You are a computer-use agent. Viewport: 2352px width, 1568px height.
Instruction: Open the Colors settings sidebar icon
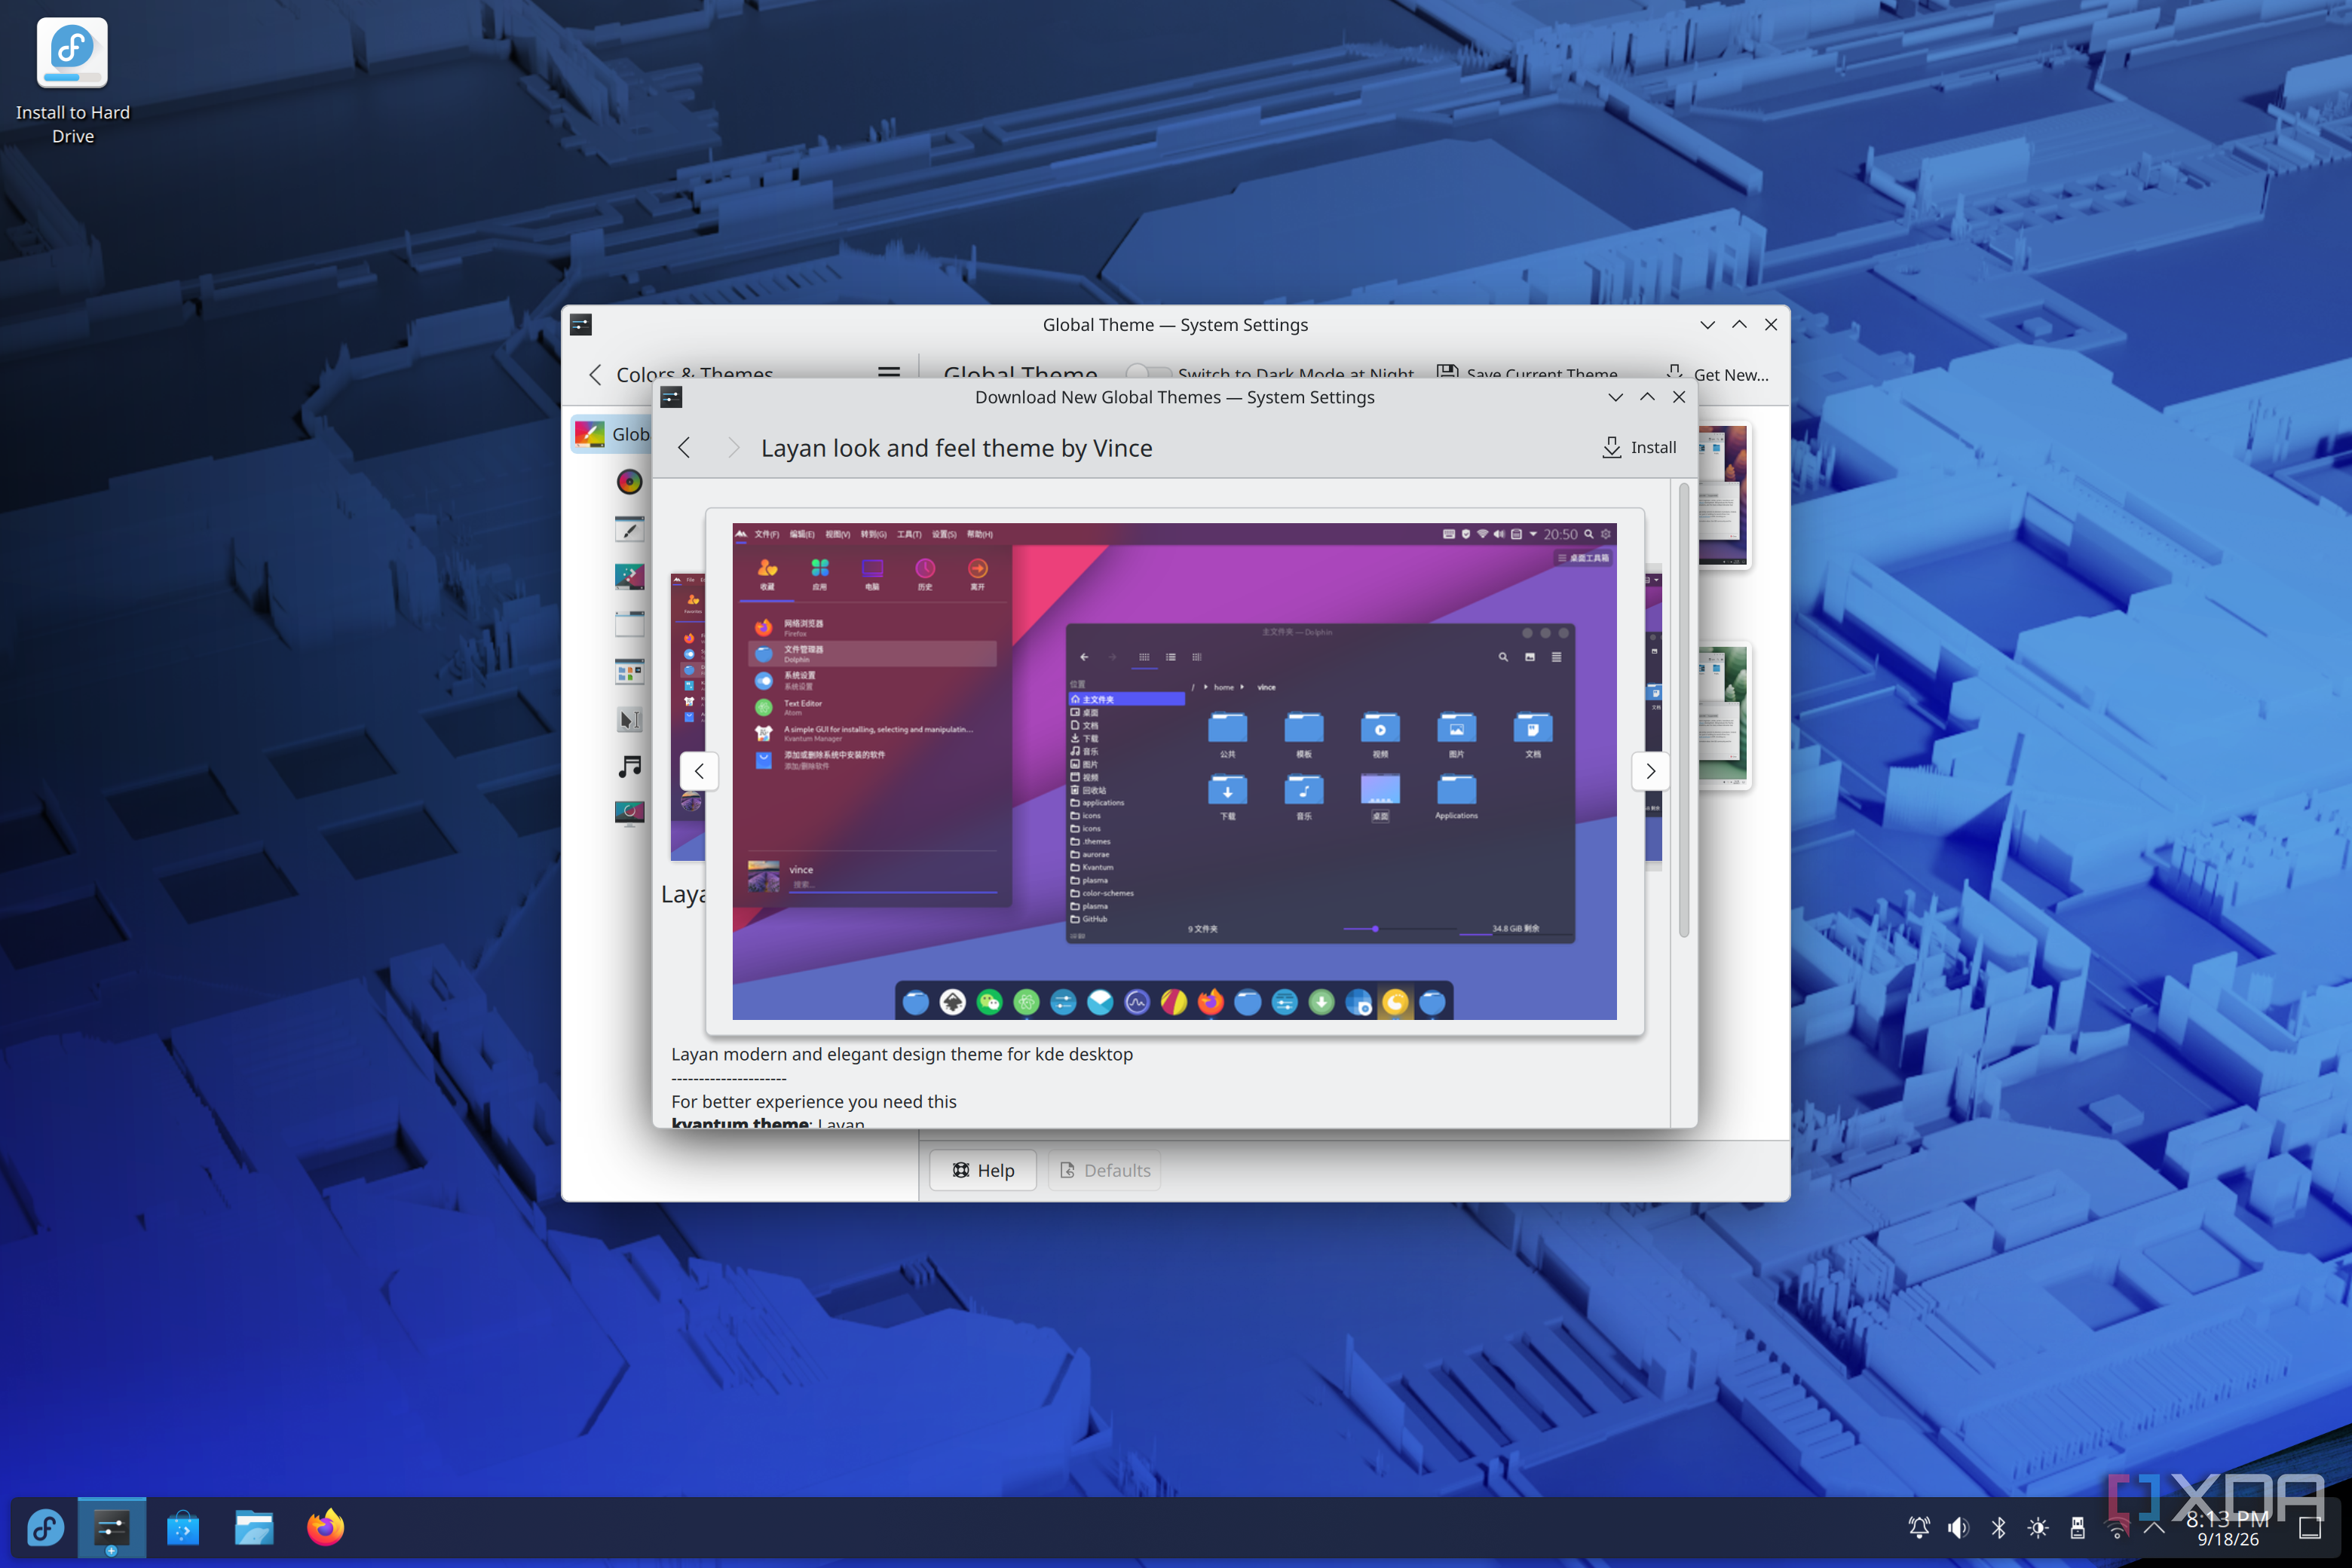coord(629,482)
